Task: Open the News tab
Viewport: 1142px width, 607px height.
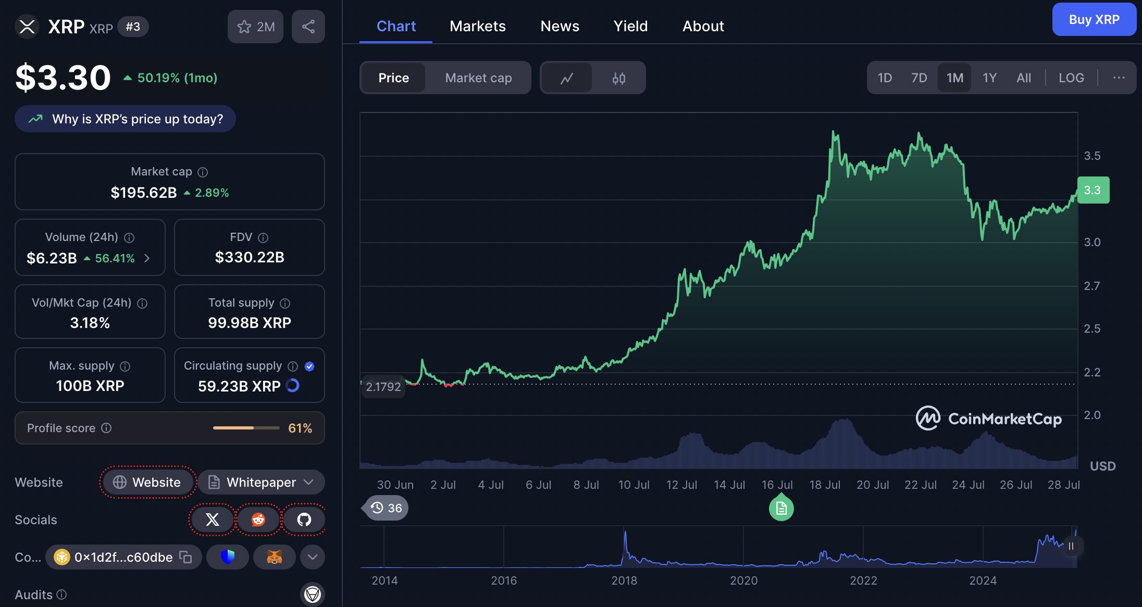Action: click(x=560, y=26)
